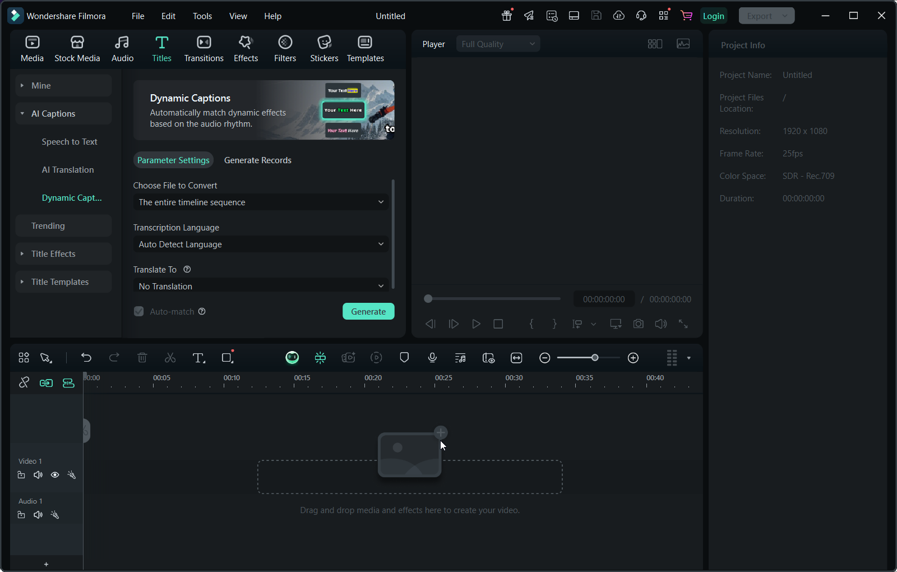
Task: Click the Generate button
Action: coord(368,311)
